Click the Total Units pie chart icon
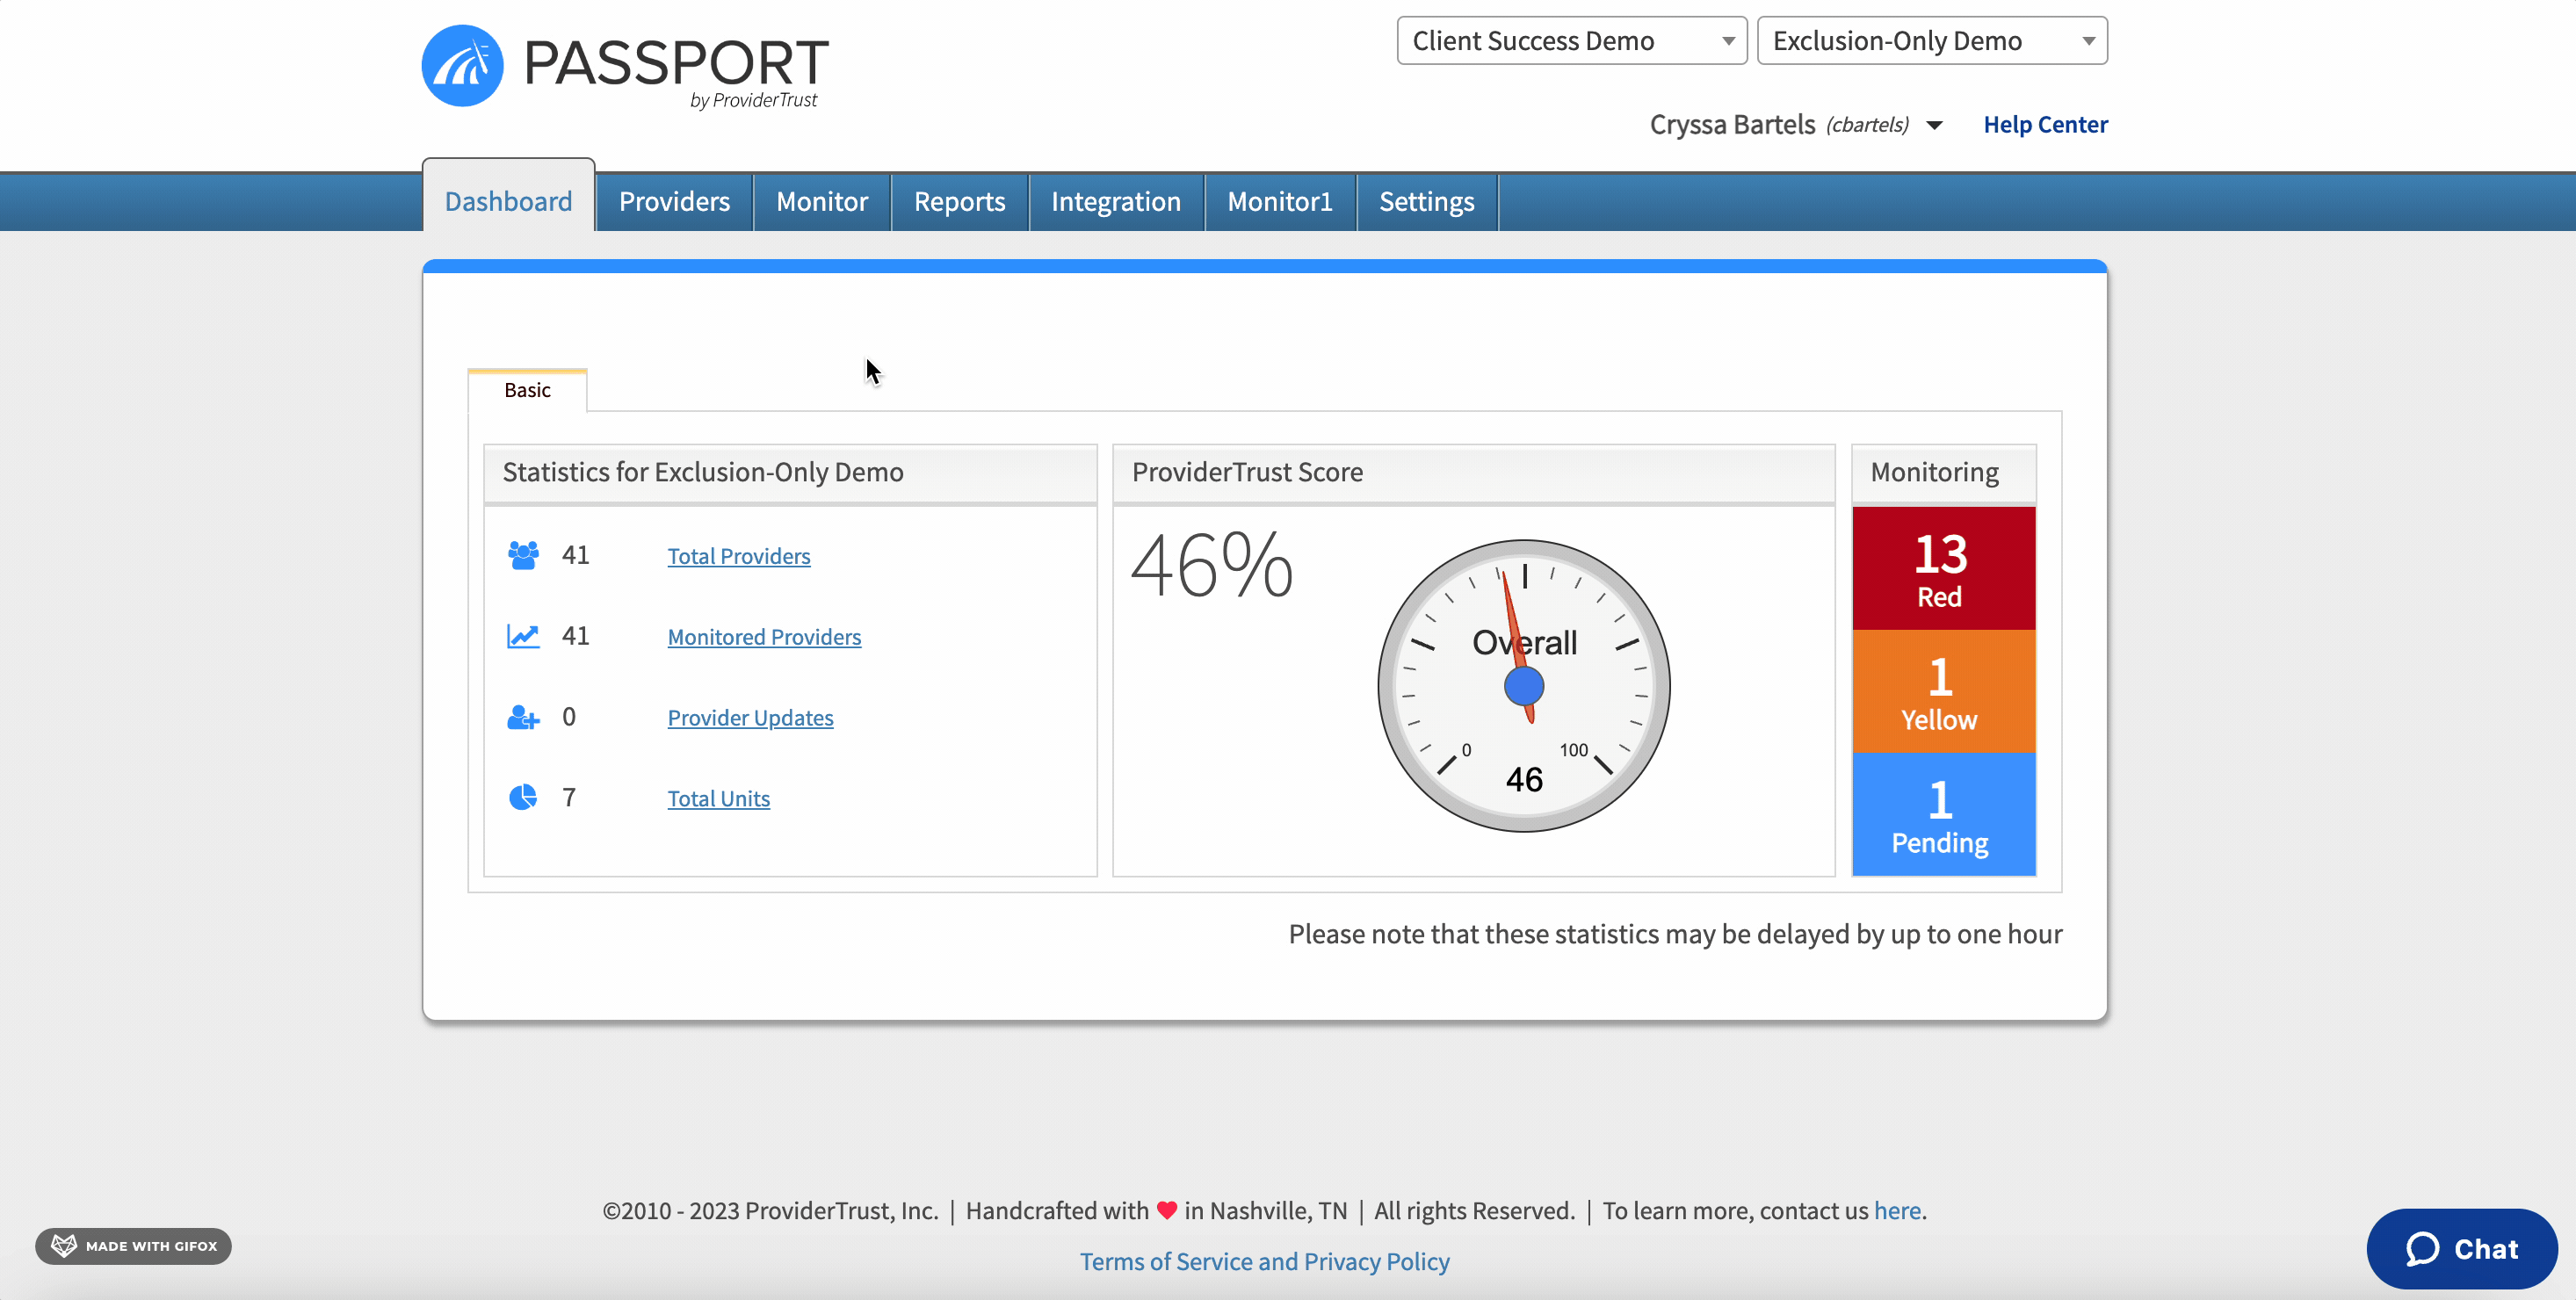 523,797
